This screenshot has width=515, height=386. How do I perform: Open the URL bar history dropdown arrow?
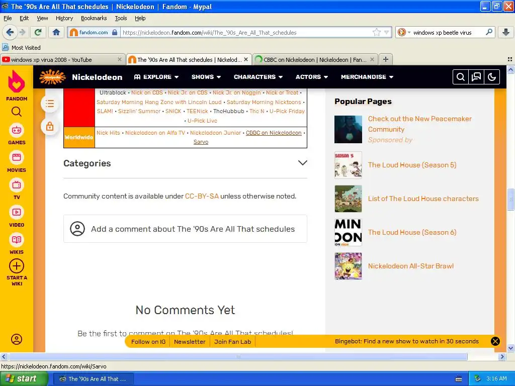click(x=387, y=32)
